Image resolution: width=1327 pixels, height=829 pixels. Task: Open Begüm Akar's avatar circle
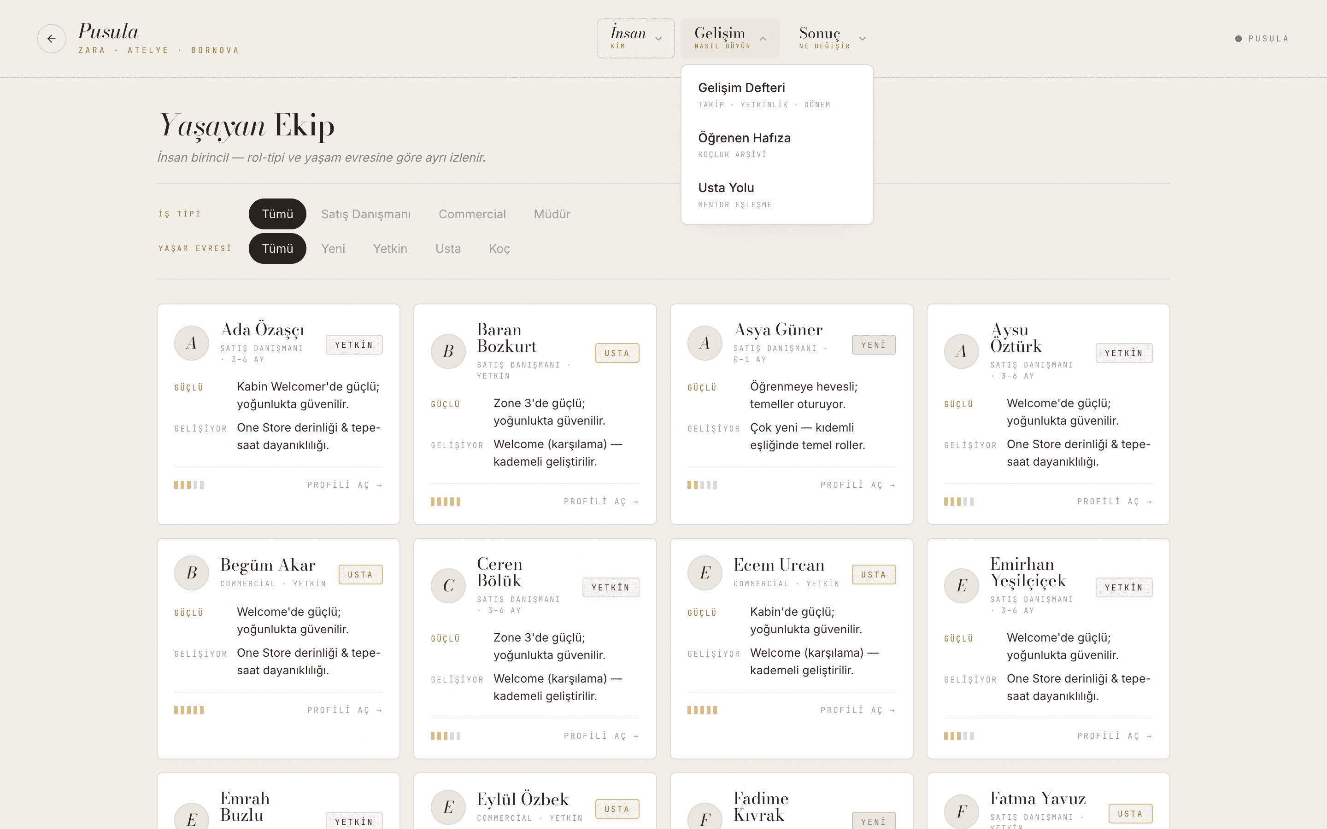tap(191, 573)
